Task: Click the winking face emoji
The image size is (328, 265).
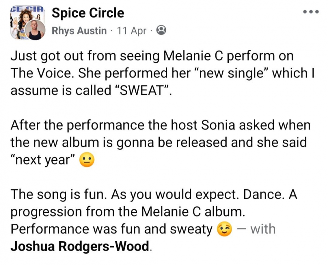Action: click(224, 229)
